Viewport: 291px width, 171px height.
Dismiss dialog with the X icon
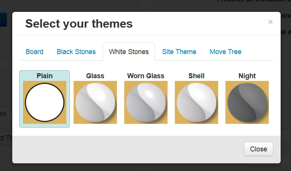pos(270,22)
